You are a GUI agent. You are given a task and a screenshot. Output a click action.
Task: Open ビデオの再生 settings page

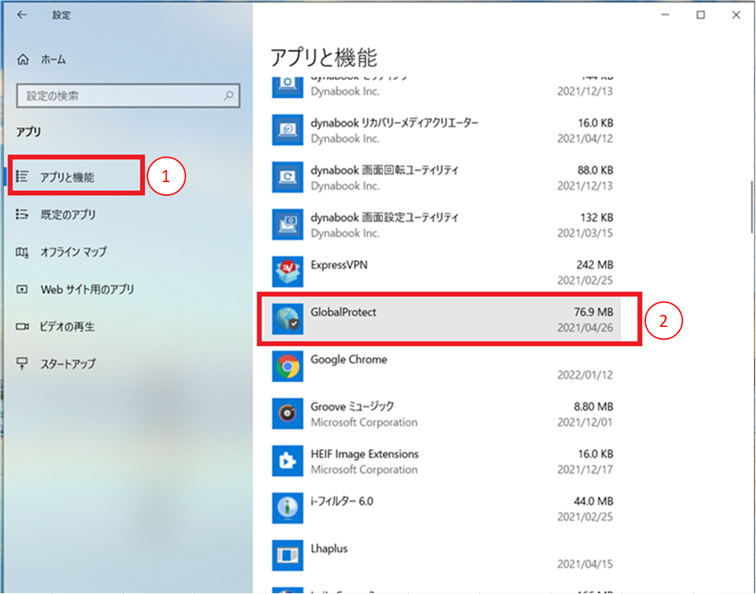pos(68,326)
